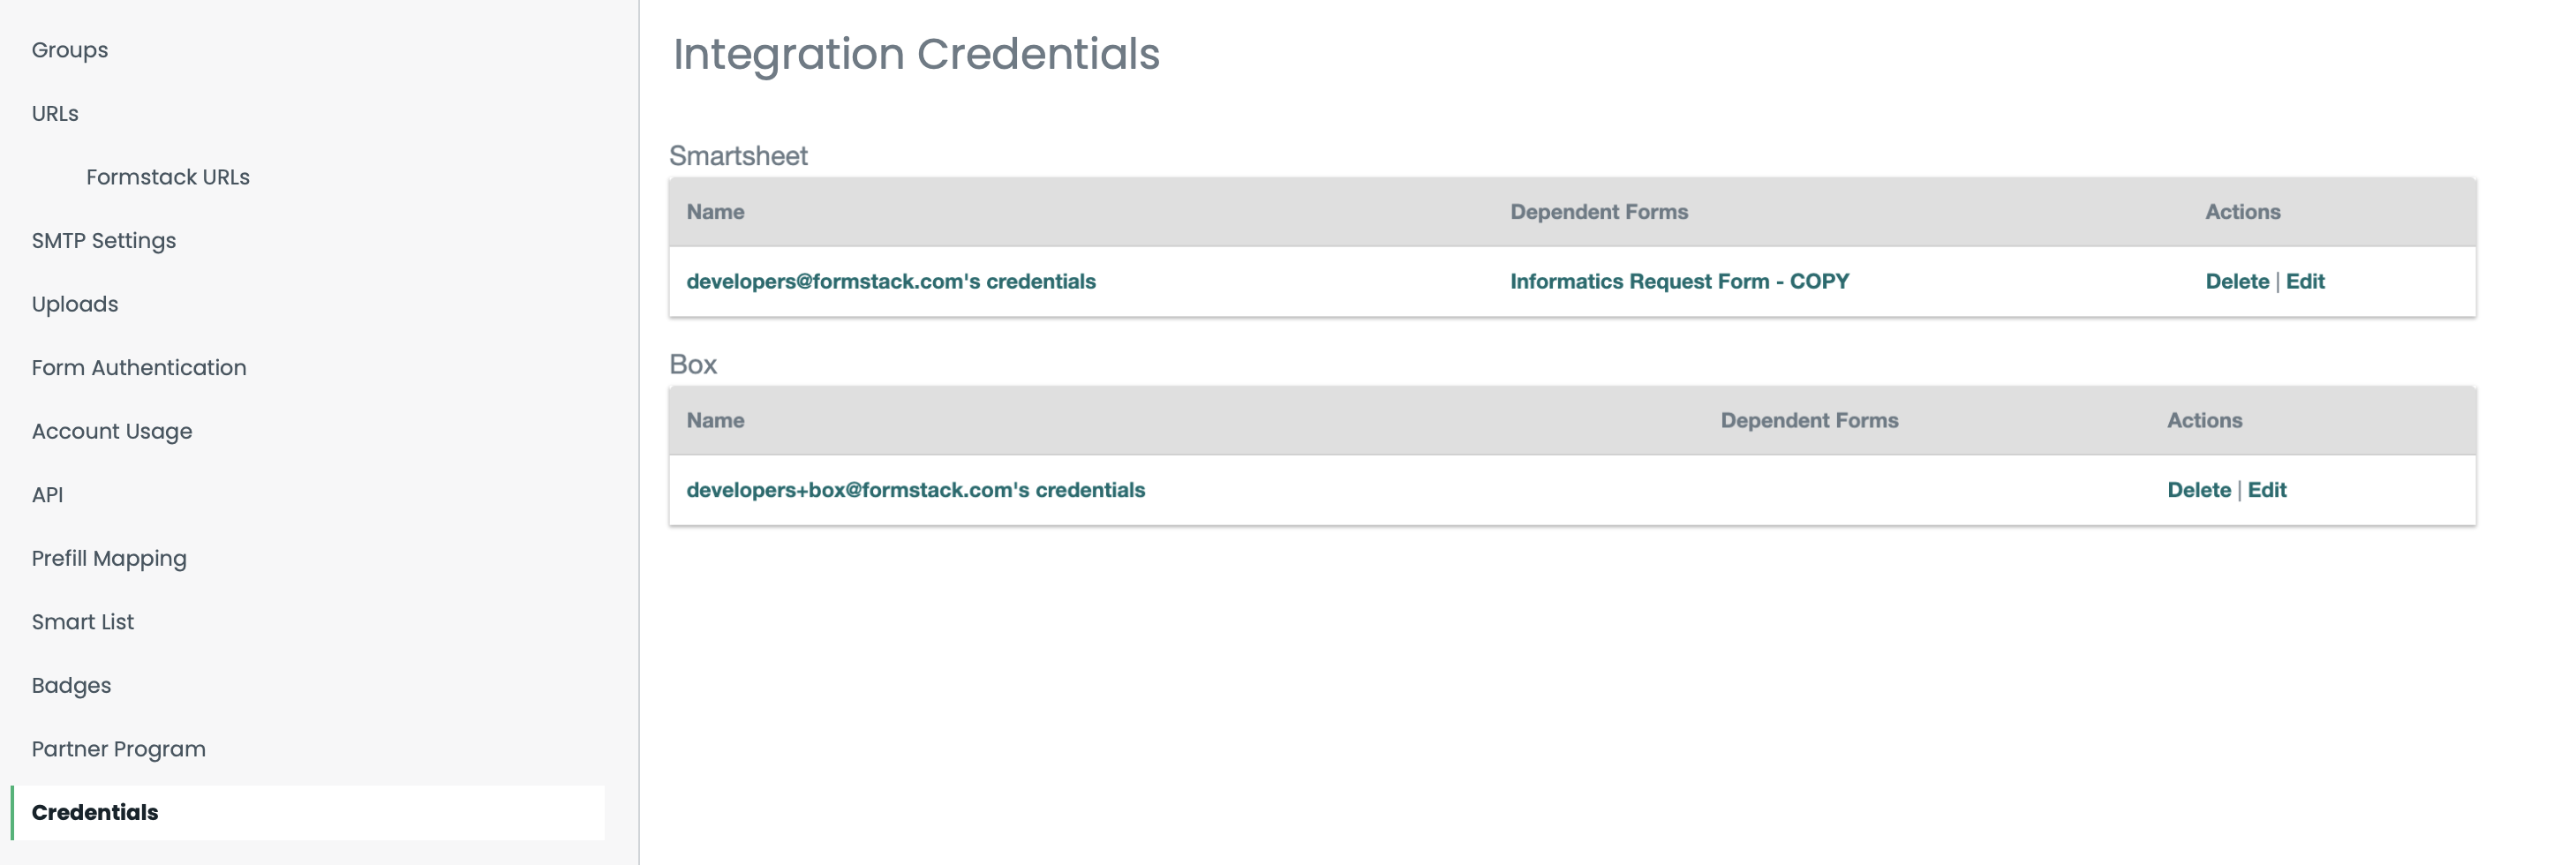Viewport: 2576px width, 865px height.
Task: Select the Credentials sidebar item
Action: pyautogui.click(x=95, y=812)
